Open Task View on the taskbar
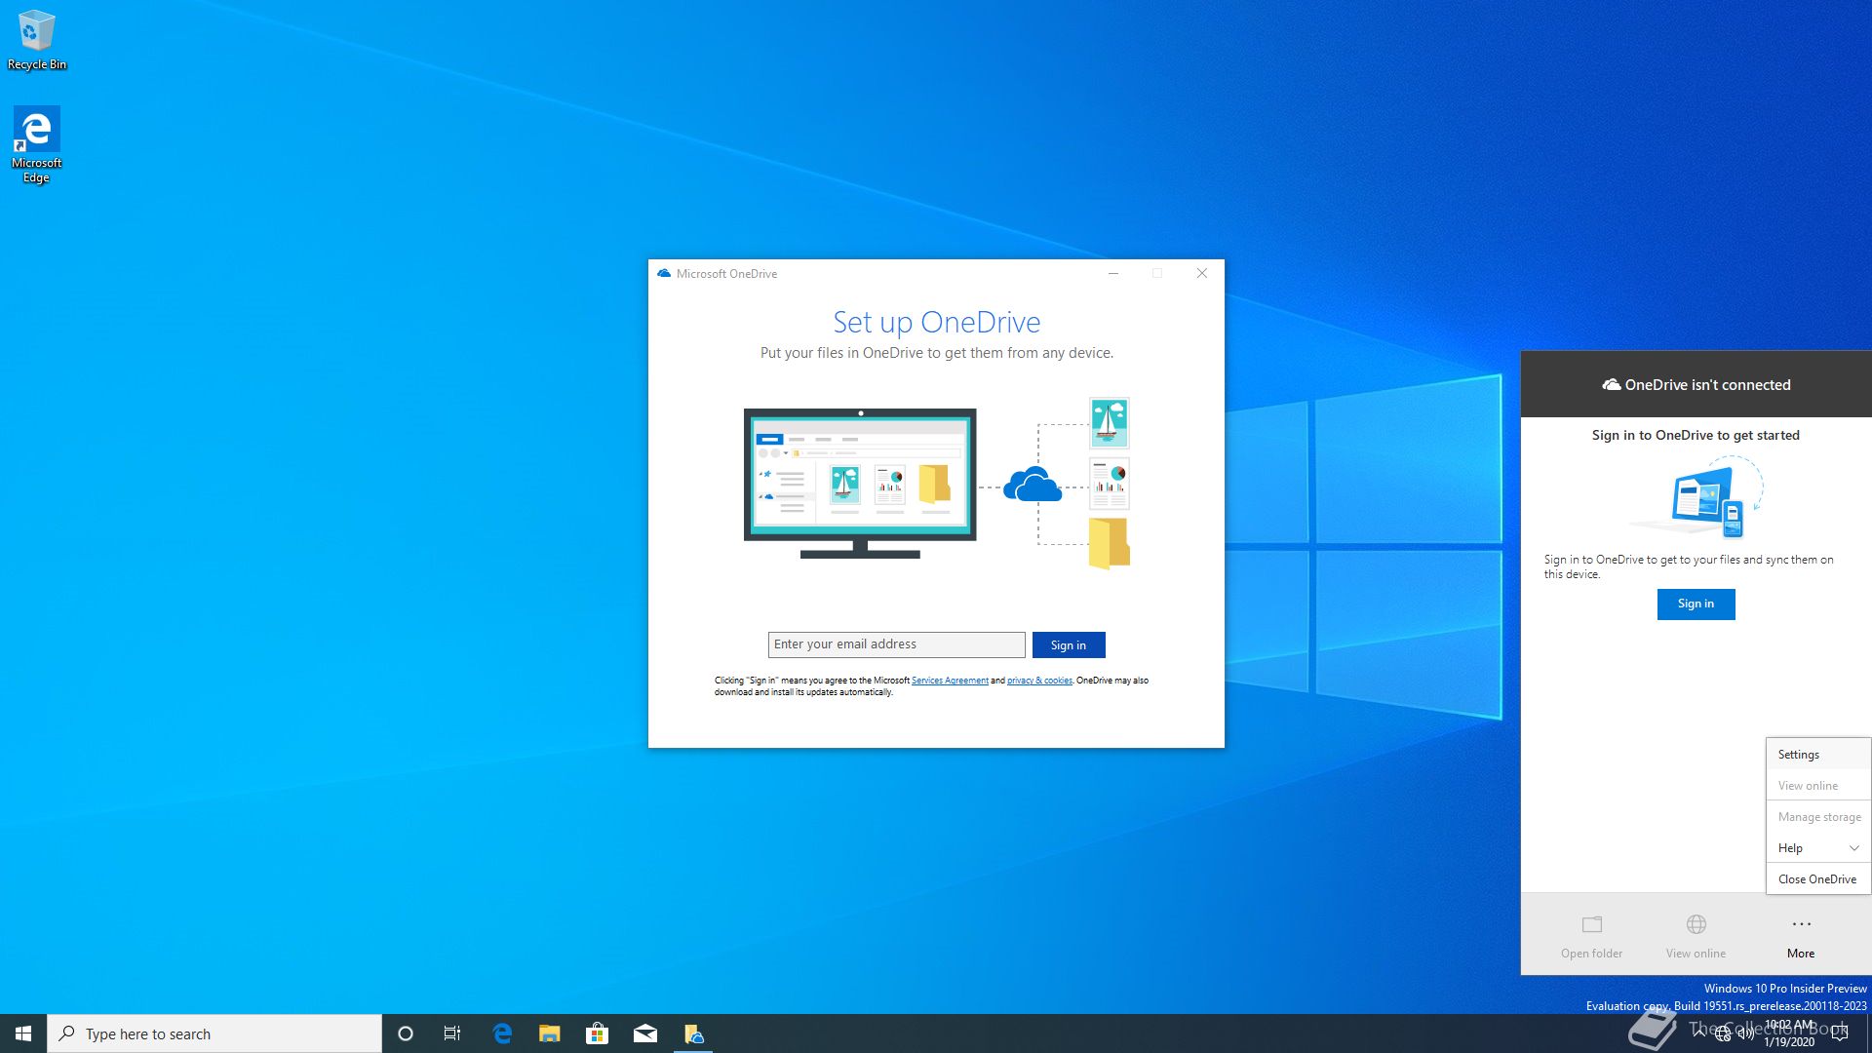 click(452, 1033)
